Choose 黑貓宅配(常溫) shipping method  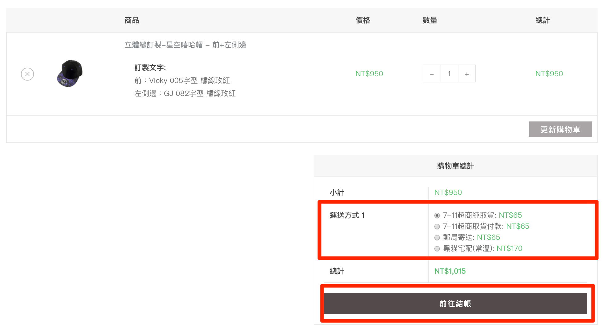(437, 249)
